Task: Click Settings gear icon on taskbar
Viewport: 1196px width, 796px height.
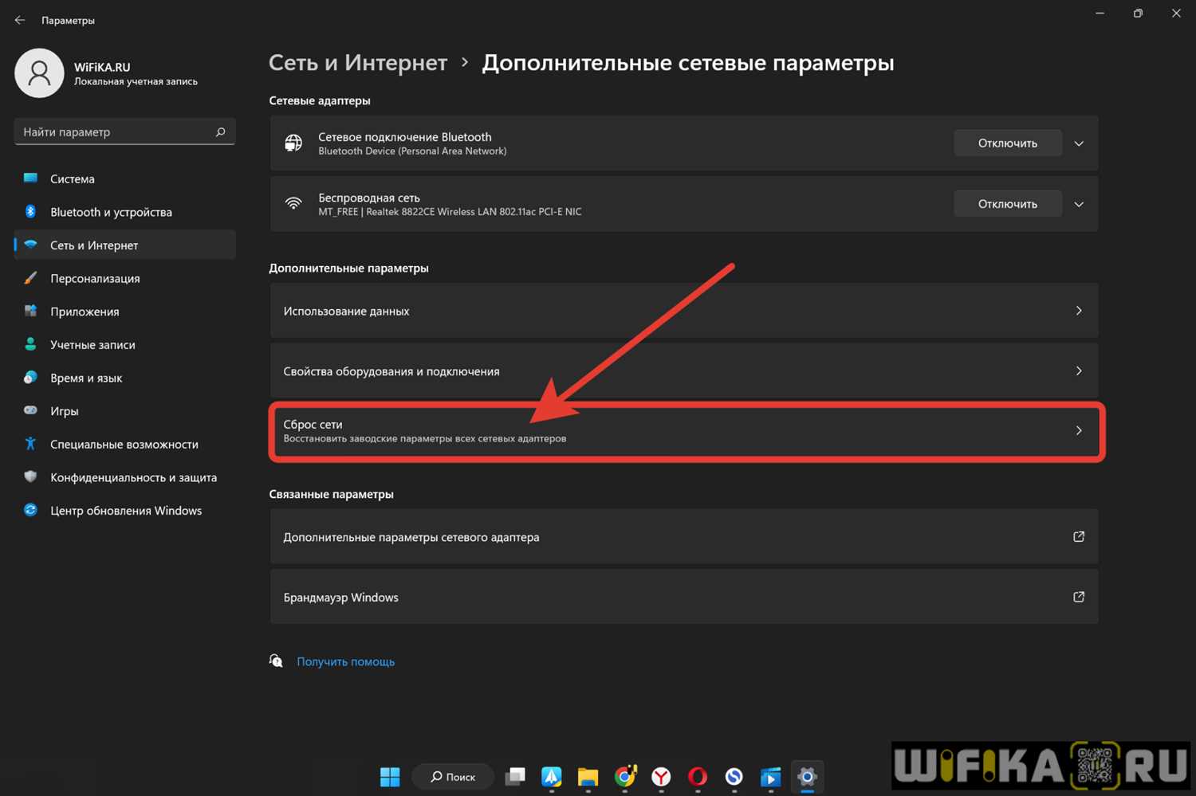Action: (x=807, y=777)
